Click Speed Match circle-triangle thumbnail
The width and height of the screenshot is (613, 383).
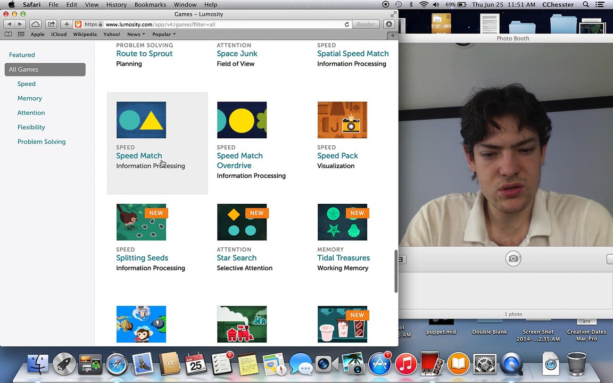pyautogui.click(x=141, y=120)
